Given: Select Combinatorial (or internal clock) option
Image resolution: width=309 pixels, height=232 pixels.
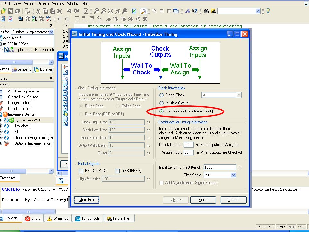Looking at the screenshot, I should pyautogui.click(x=161, y=111).
